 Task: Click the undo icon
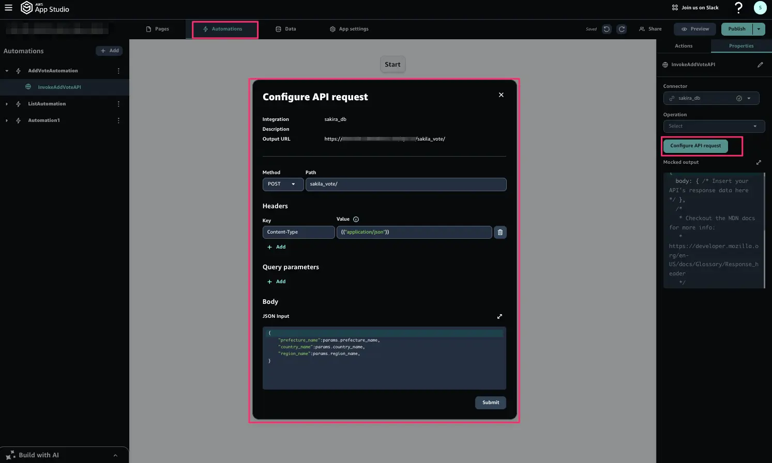607,29
